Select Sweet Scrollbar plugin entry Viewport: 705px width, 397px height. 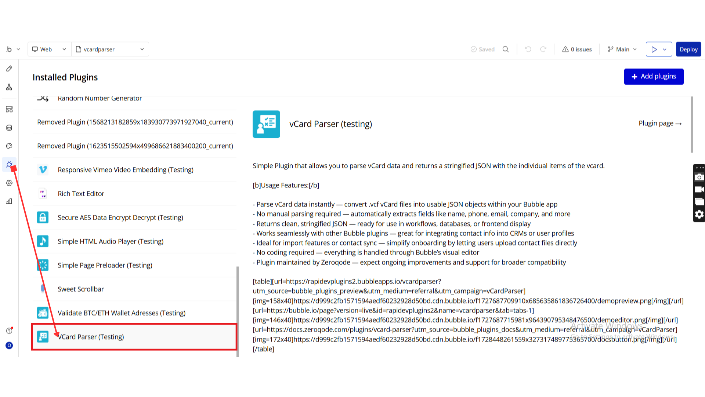[x=81, y=289]
